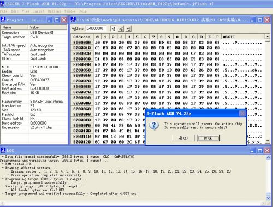Open the File menu

pos(4,11)
